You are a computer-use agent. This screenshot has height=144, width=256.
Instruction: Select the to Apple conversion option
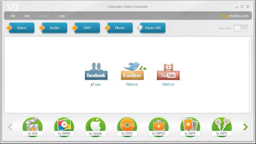coord(95,127)
